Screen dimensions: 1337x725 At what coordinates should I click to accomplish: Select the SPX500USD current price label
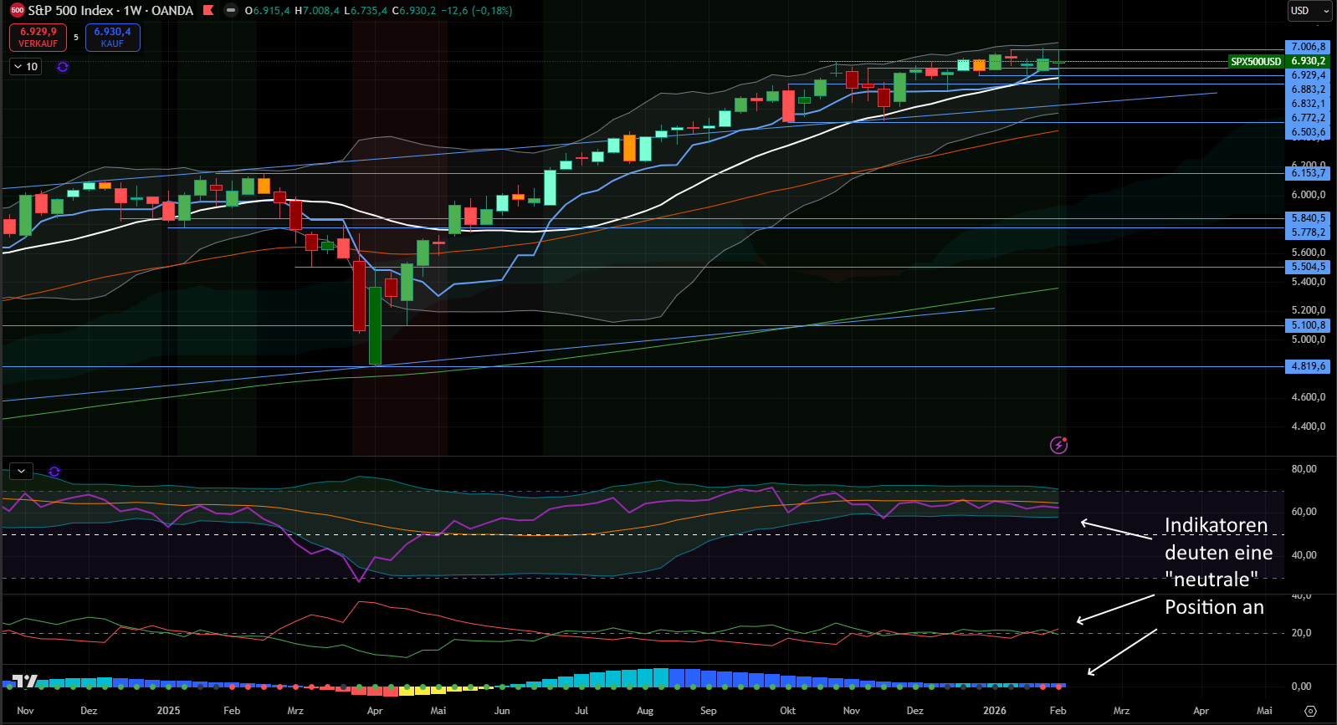click(1256, 61)
